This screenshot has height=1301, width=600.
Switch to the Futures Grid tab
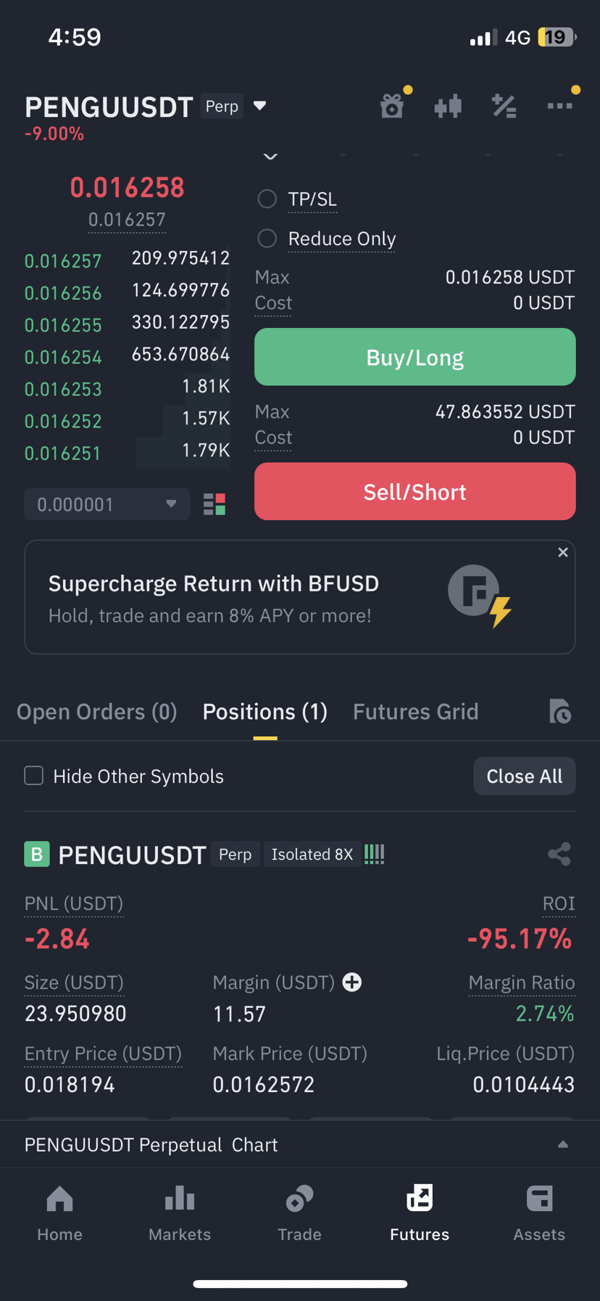coord(416,712)
